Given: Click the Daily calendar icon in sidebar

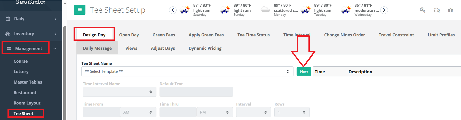Looking at the screenshot, I should tap(8, 19).
